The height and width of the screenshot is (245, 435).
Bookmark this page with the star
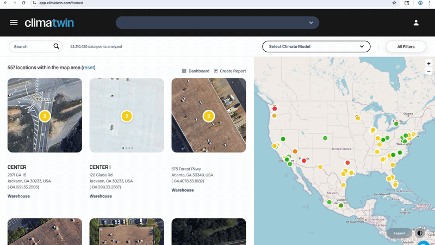point(394,3)
